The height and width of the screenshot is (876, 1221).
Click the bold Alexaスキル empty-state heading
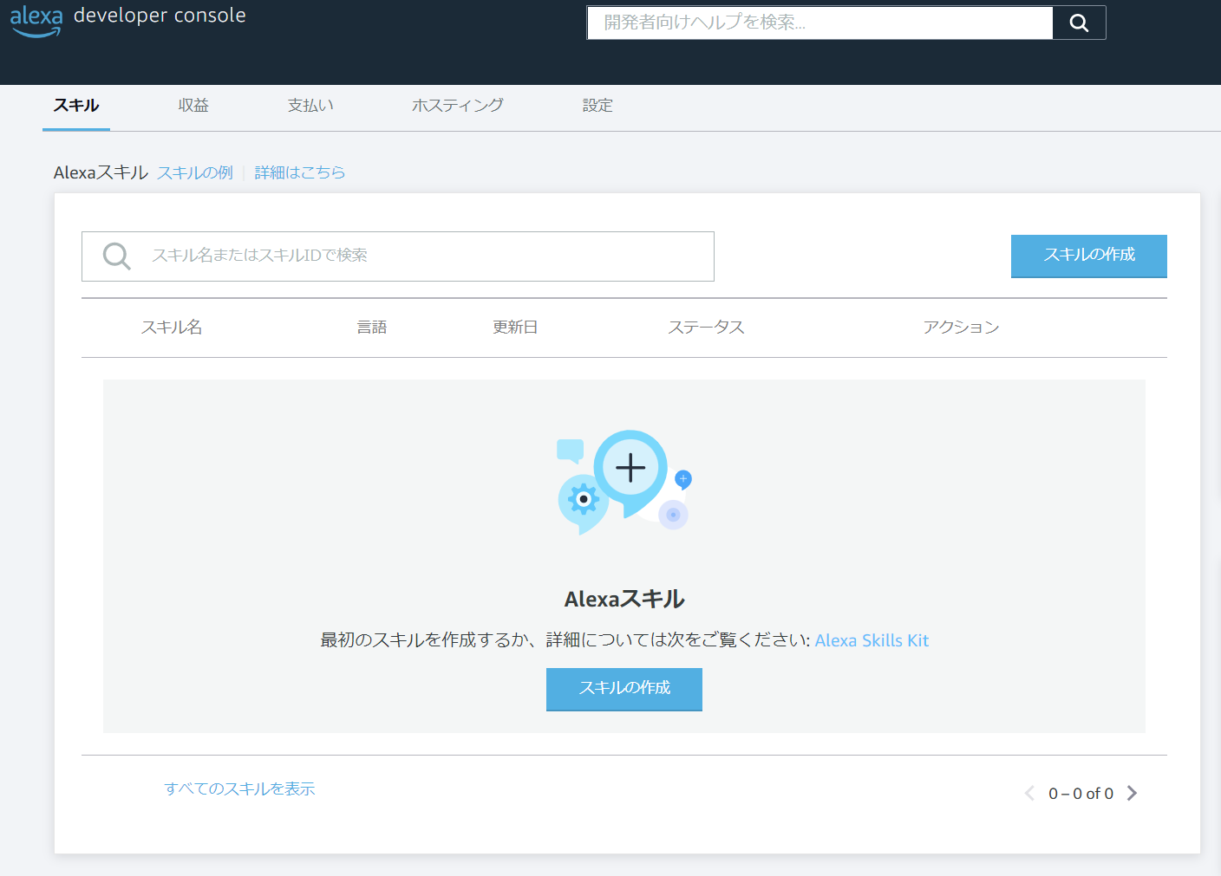point(624,599)
